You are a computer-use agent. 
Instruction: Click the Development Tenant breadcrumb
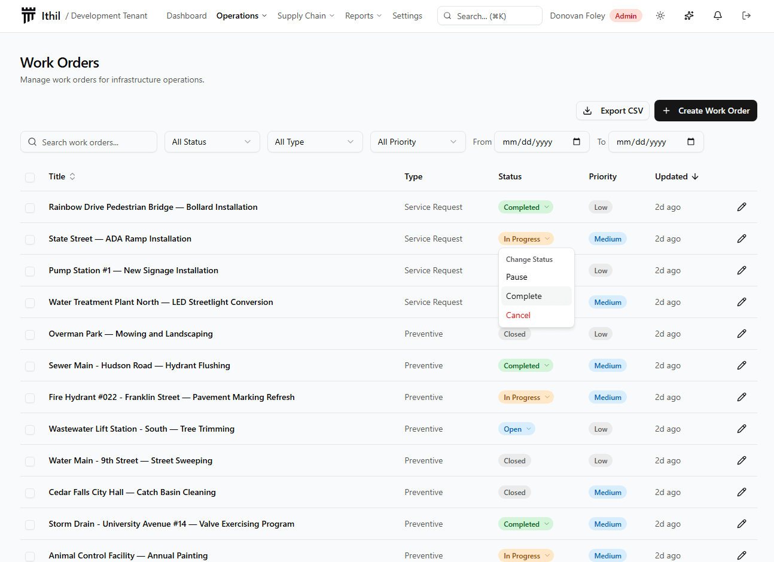(x=109, y=16)
